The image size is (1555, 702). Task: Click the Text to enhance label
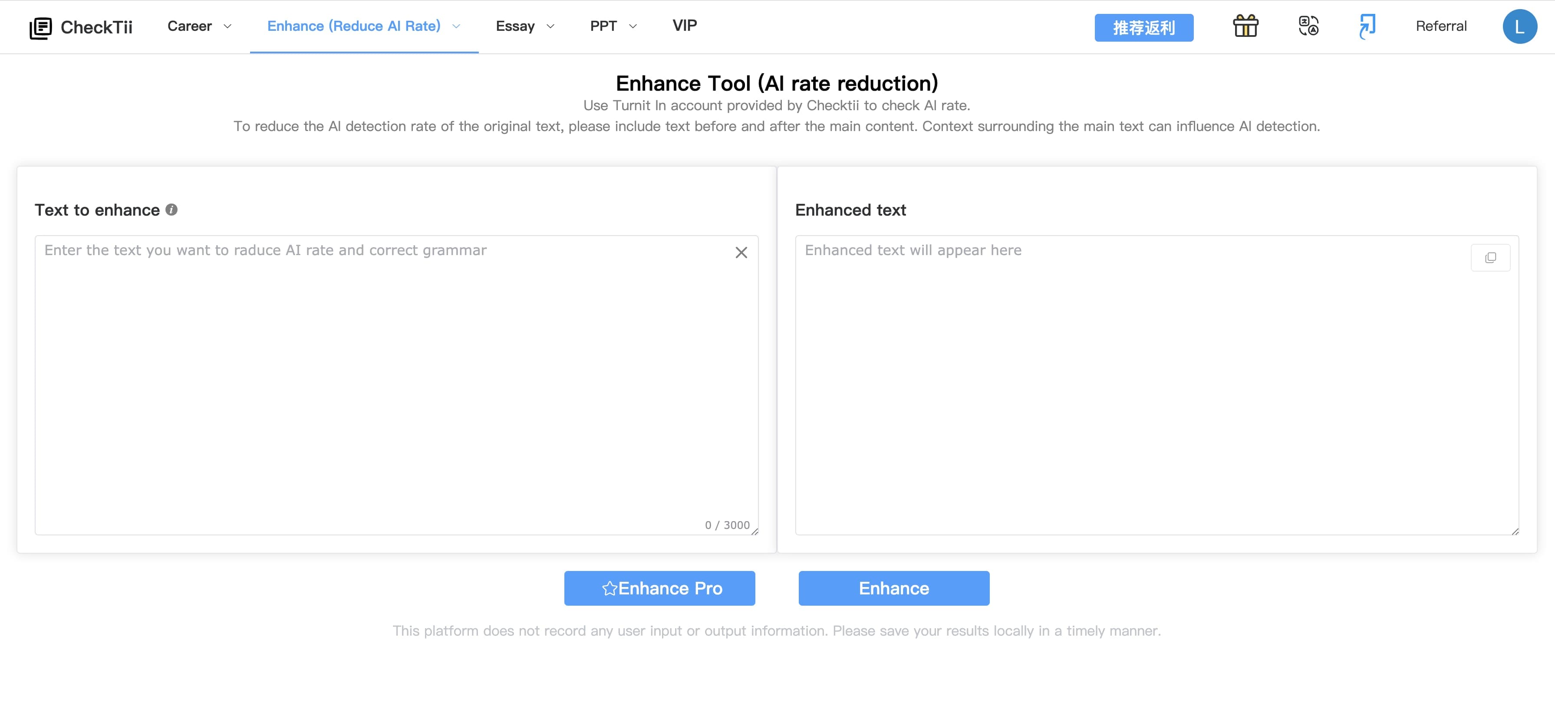click(96, 209)
